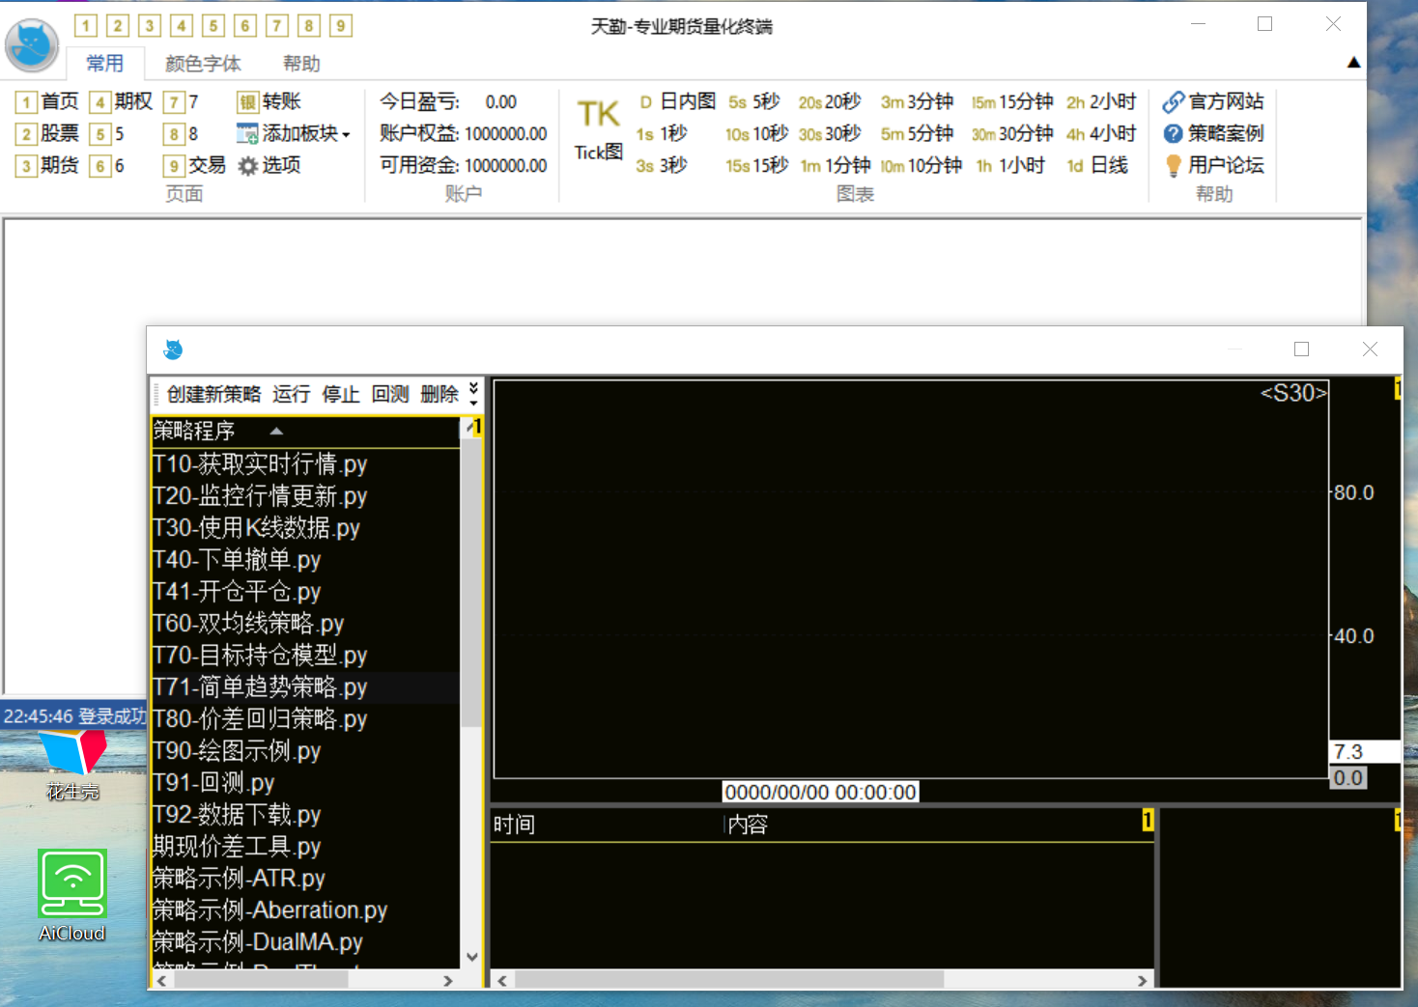Click 创建新策略 to create a strategy
1418x1007 pixels.
click(213, 394)
